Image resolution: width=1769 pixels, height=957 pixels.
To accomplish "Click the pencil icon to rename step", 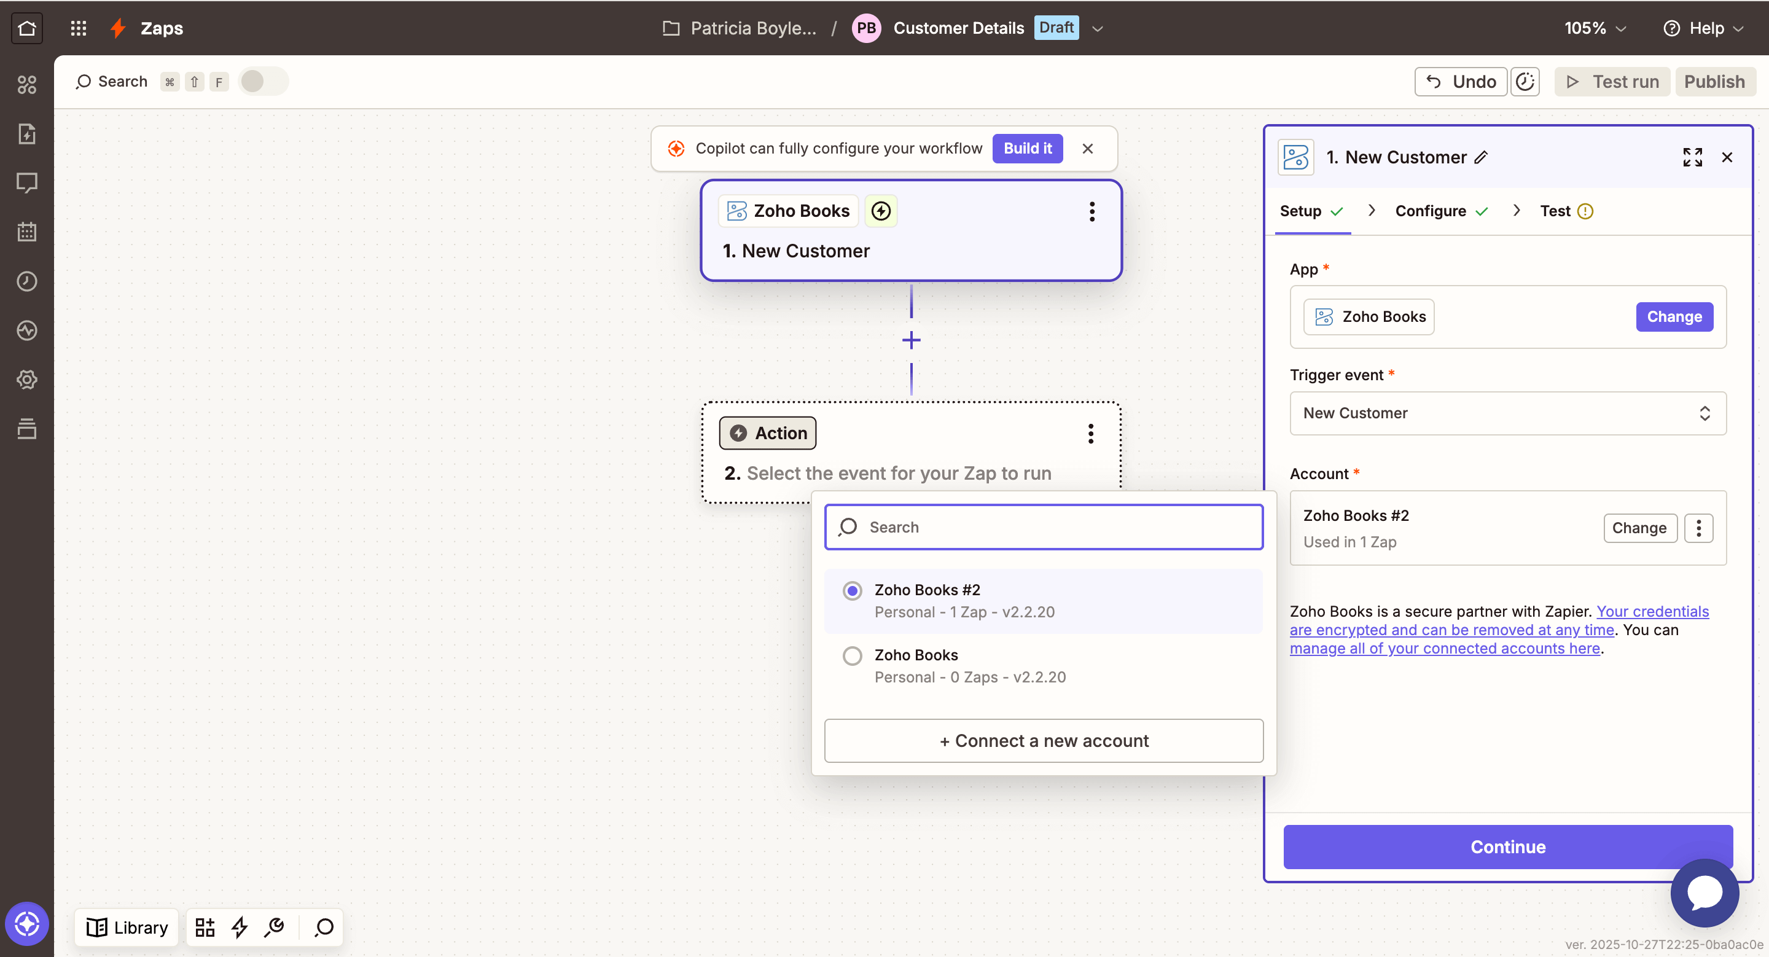I will coord(1482,157).
